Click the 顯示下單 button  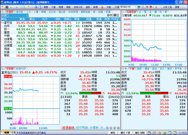[126, 133]
